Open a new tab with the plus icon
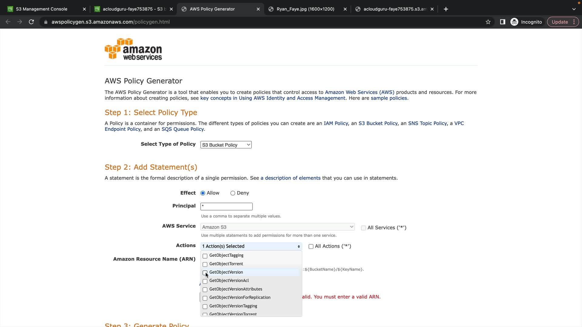 click(x=446, y=9)
